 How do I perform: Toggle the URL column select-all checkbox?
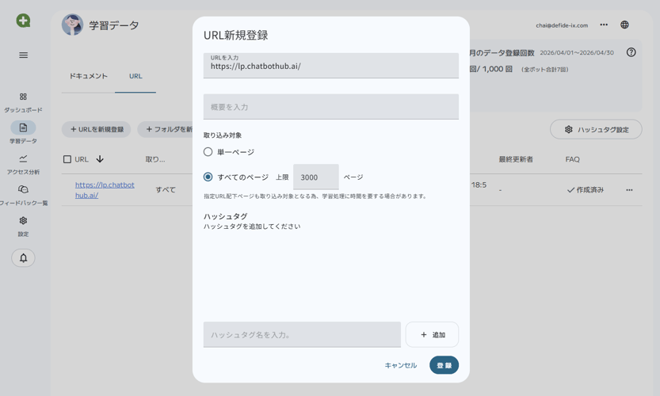coord(67,159)
